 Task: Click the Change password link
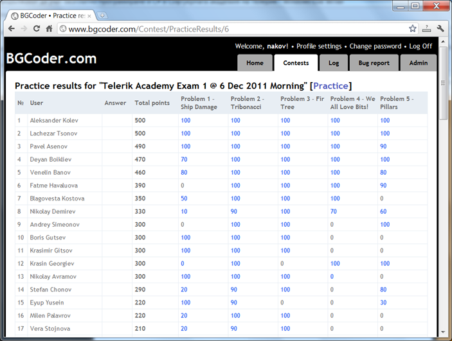pos(375,46)
